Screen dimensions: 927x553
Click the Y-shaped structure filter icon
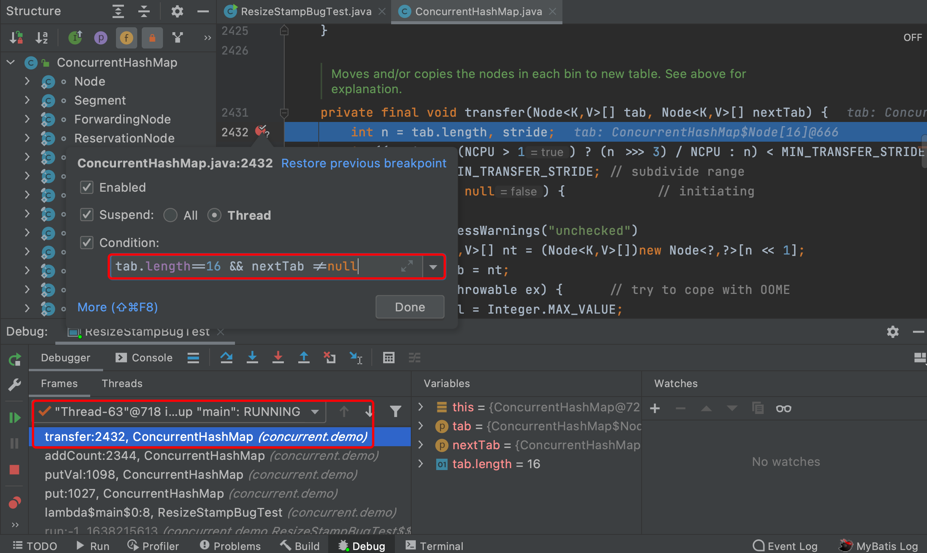(x=177, y=37)
